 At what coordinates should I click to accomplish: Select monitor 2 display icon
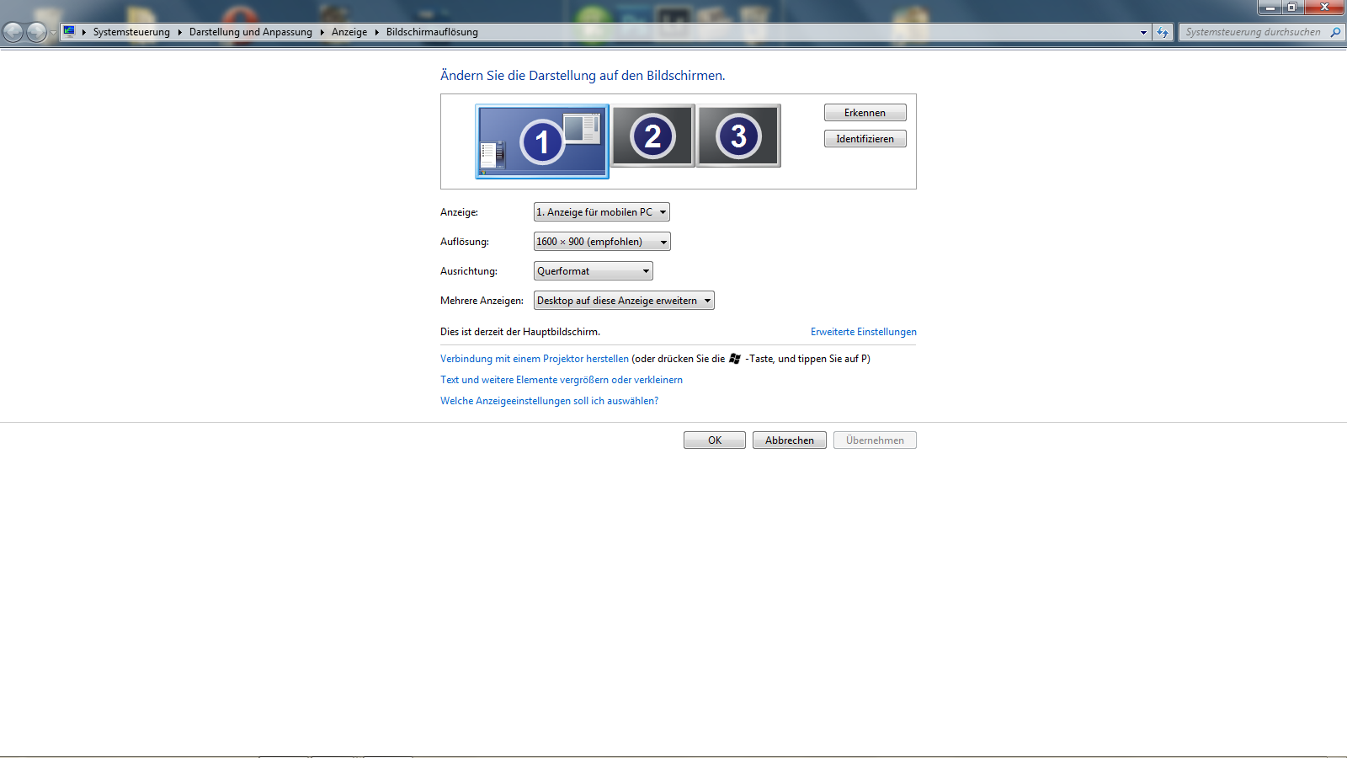[x=652, y=136]
